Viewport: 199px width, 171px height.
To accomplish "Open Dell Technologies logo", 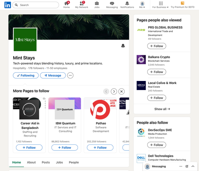I will pyautogui.click(x=141, y=158).
